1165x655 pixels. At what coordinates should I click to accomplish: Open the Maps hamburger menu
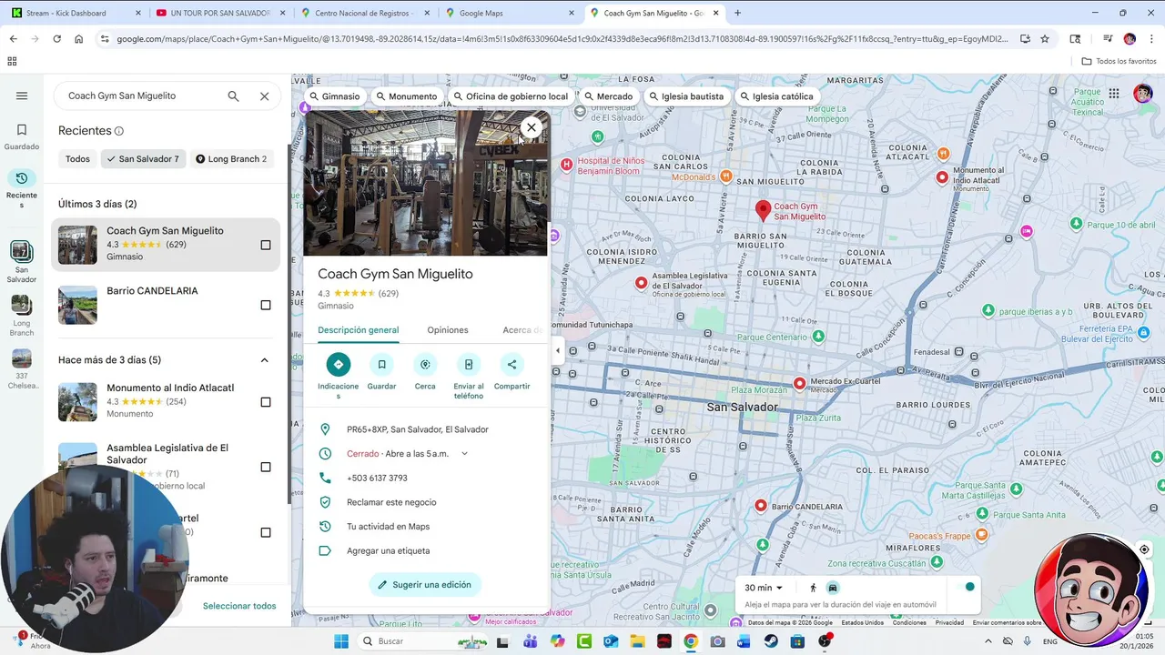pos(22,96)
